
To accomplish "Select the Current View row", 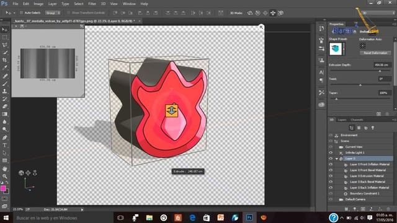I will 354,147.
